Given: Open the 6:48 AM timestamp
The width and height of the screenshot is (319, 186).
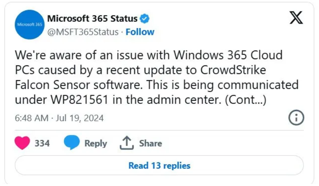Looking at the screenshot, I should click(32, 118).
